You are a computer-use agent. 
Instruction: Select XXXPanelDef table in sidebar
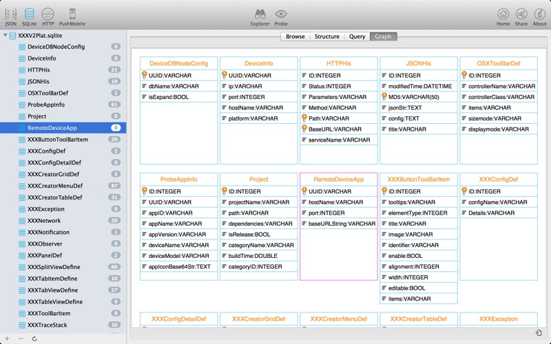pos(63,255)
